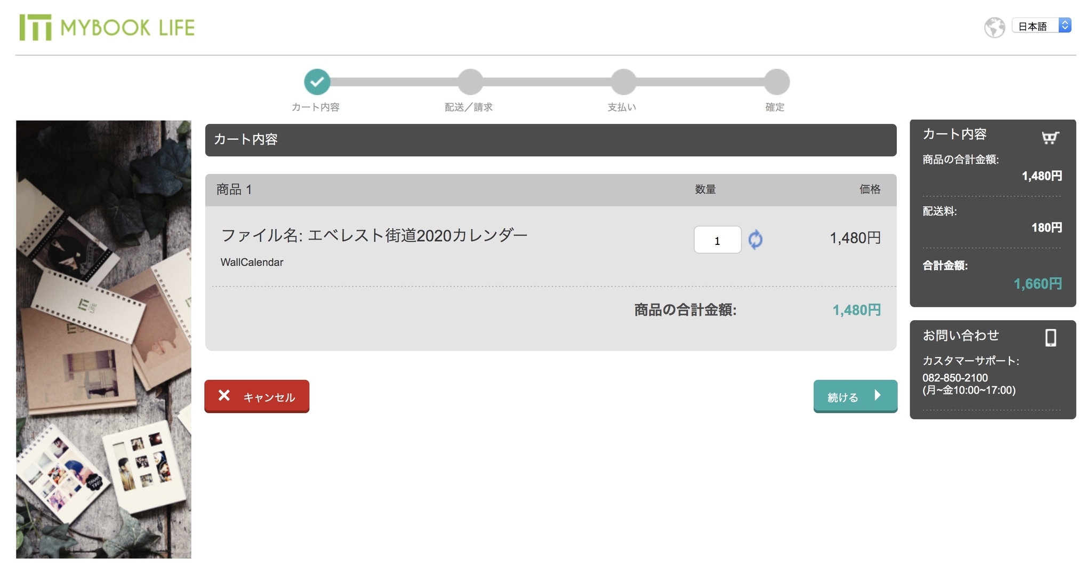
Task: Click the green checkmark on カート内容 step
Action: pos(317,81)
